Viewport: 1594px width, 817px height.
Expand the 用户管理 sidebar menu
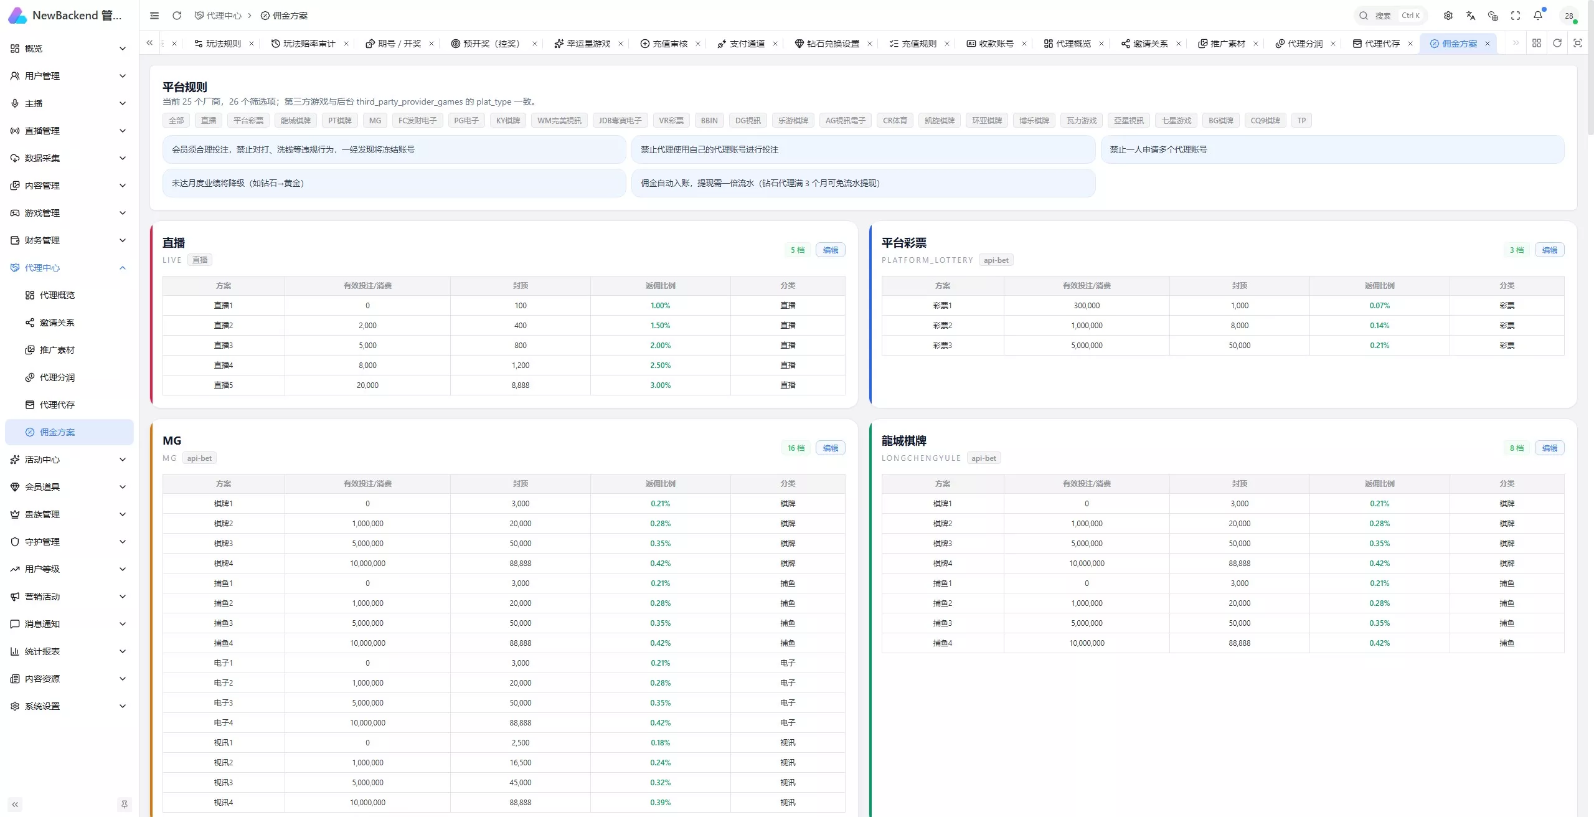click(68, 76)
